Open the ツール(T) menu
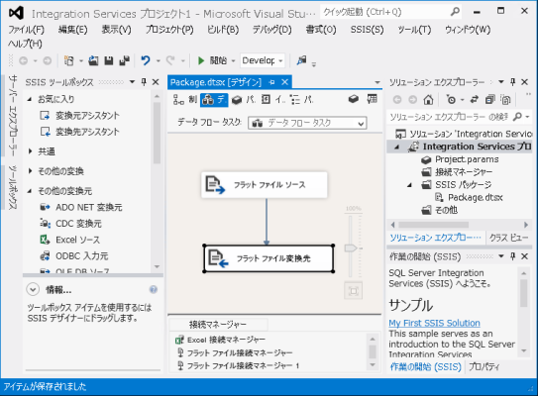The image size is (538, 396). click(414, 30)
